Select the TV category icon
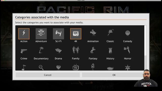Image resolution: width=162 pixels, height=91 pixels. (x=76, y=67)
